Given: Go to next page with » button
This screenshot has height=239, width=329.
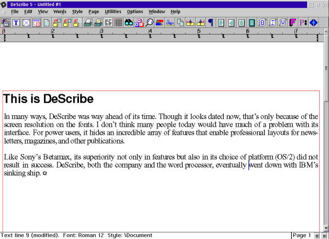Looking at the screenshot, I should pyautogui.click(x=325, y=236).
